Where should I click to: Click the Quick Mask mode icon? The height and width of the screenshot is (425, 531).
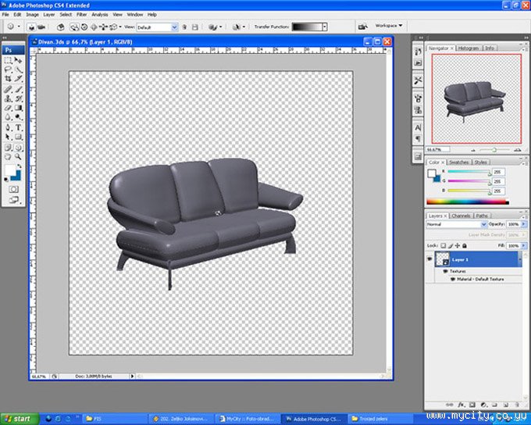pos(13,189)
